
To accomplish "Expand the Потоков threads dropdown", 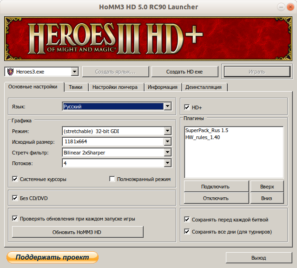I will coord(168,163).
